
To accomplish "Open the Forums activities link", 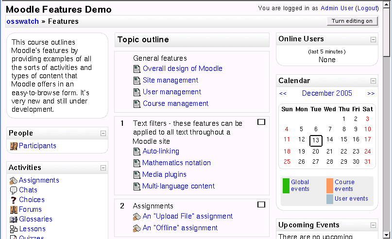I will [x=30, y=209].
